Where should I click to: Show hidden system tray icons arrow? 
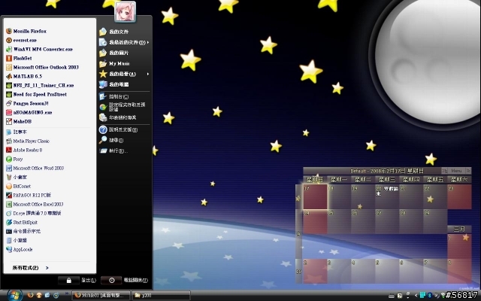coord(416,296)
